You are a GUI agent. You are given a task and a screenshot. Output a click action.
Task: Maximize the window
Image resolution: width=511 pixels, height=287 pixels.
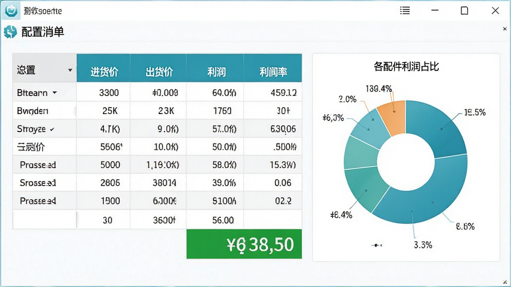point(465,10)
